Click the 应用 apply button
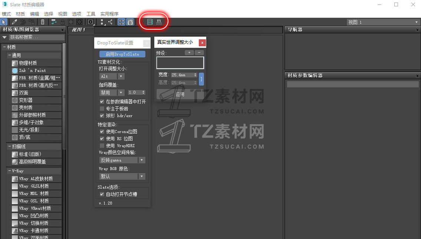This screenshot has width=421, height=239. point(180,94)
